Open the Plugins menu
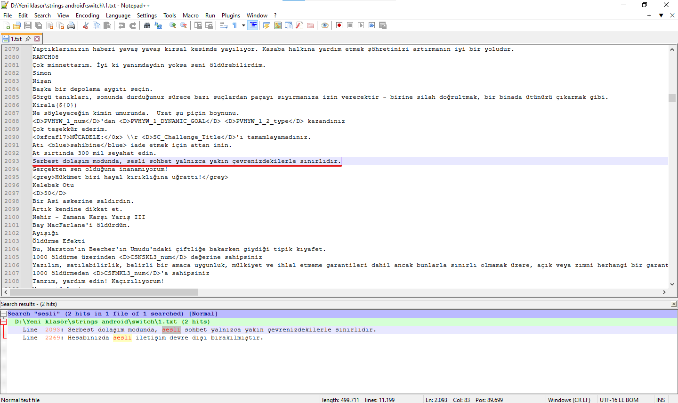678x403 pixels. [231, 16]
